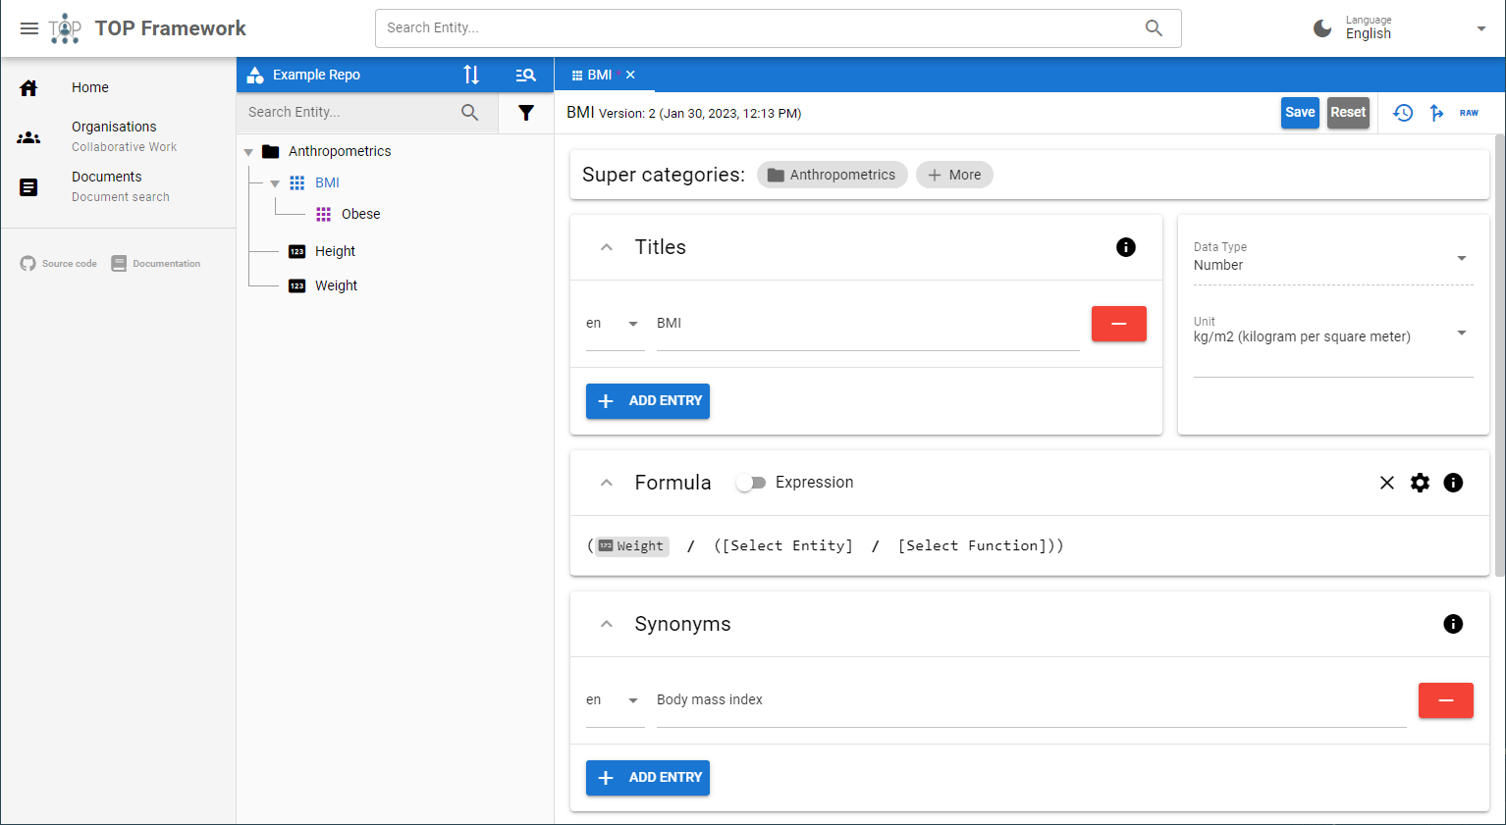Focus the repository Search Entity field
The height and width of the screenshot is (825, 1506).
[350, 113]
